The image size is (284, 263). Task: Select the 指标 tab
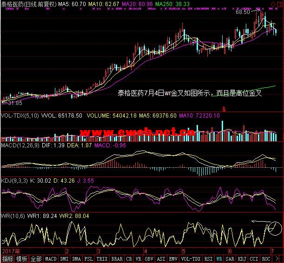click(x=7, y=259)
